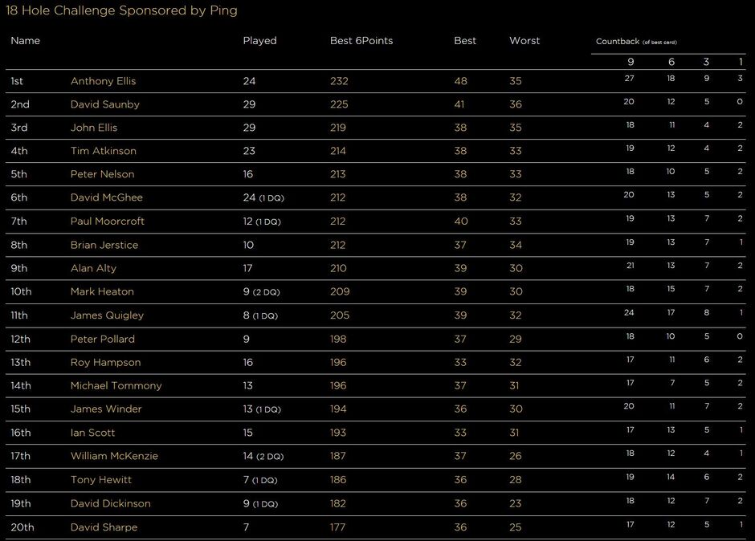Select Paul Moorcroft name
The height and width of the screenshot is (541, 755).
coord(108,221)
